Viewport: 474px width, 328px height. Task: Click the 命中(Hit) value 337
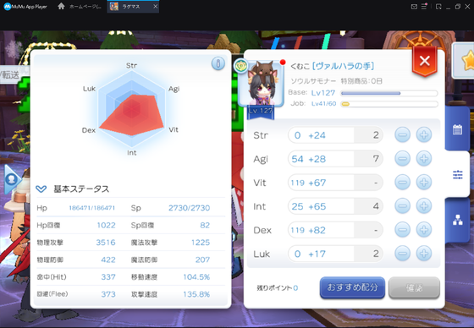tap(108, 277)
